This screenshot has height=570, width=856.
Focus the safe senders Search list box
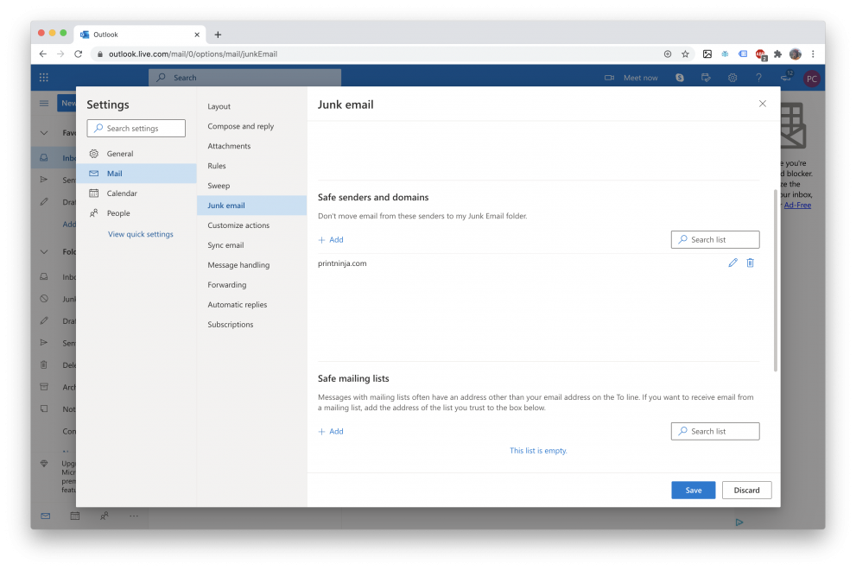715,240
